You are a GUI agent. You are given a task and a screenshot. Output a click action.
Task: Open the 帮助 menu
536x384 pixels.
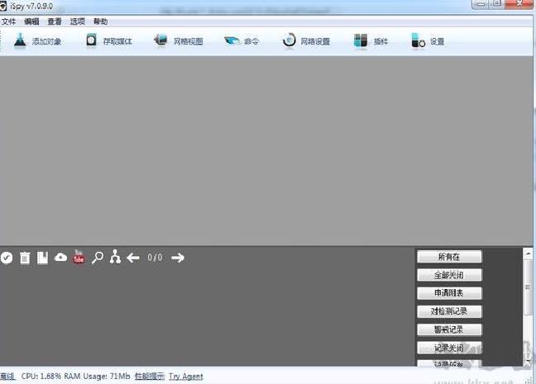click(101, 21)
